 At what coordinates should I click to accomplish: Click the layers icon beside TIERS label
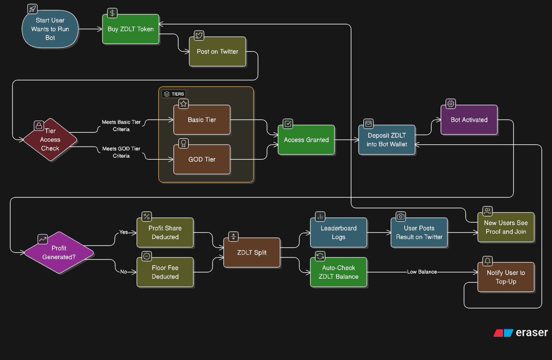click(167, 94)
